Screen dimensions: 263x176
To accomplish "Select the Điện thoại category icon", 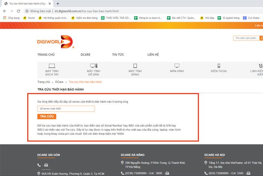I will [x=219, y=66].
